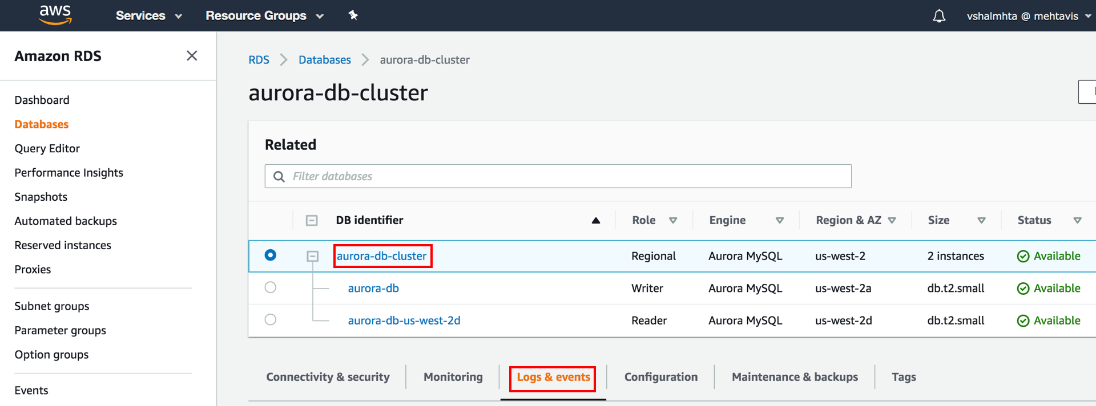Click the AWS logo home icon

[55, 15]
